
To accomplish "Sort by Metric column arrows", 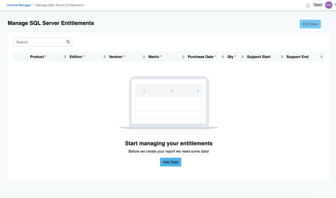I will point(183,57).
